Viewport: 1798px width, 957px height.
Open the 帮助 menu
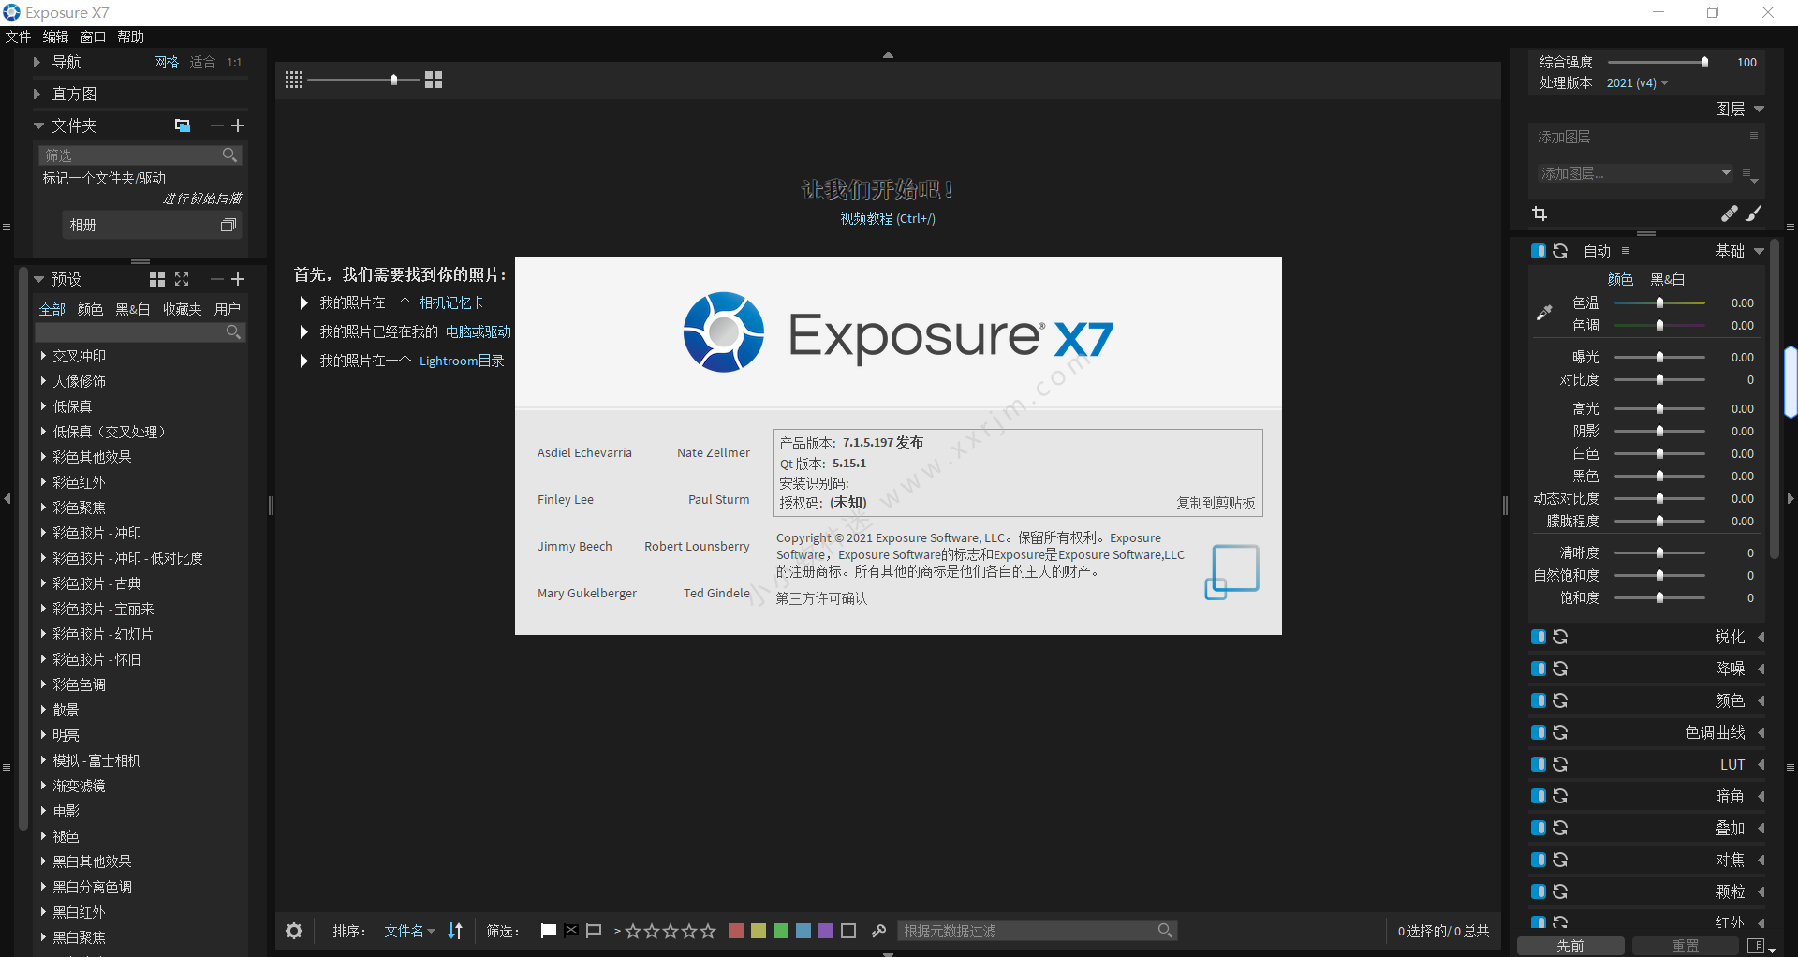[130, 37]
